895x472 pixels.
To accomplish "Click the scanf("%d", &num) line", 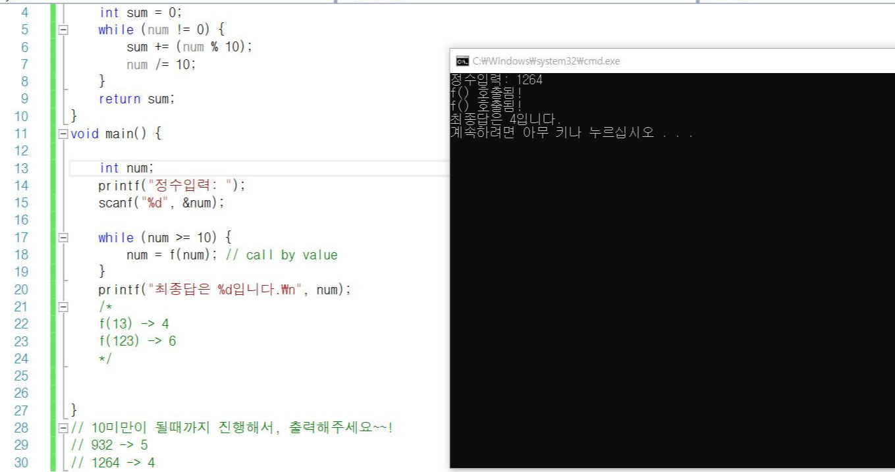I will pyautogui.click(x=161, y=203).
